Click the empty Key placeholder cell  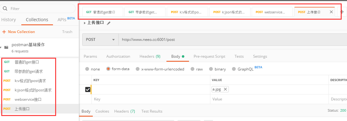151,99
